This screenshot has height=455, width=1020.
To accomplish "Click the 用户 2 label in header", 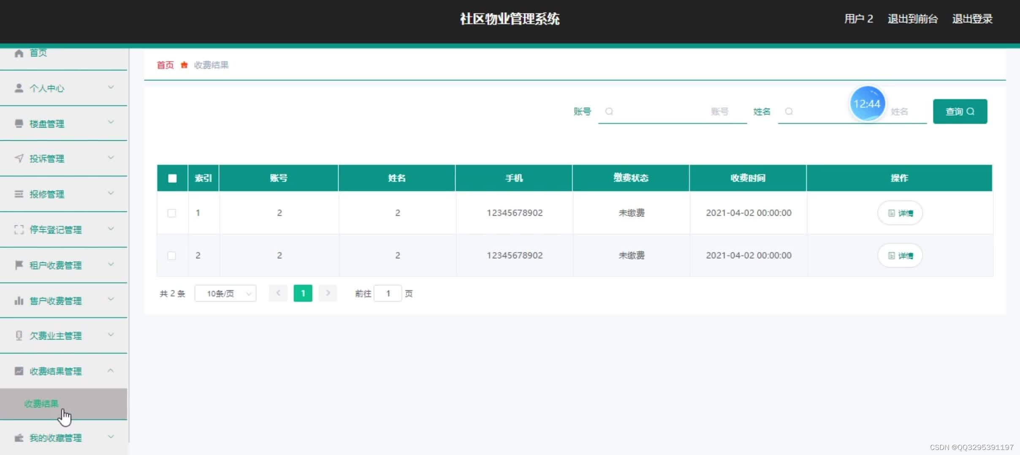I will (x=859, y=19).
